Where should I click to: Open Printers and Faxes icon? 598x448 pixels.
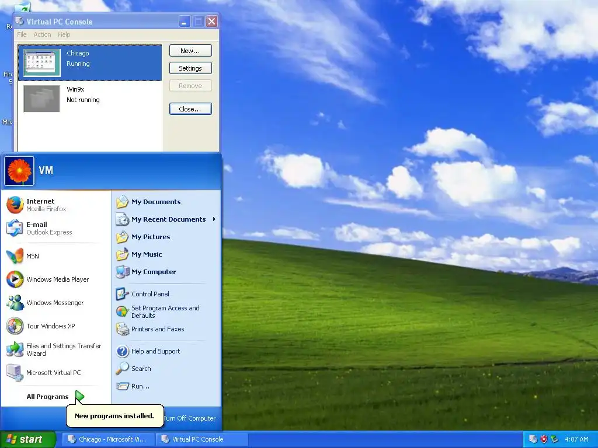(x=123, y=329)
